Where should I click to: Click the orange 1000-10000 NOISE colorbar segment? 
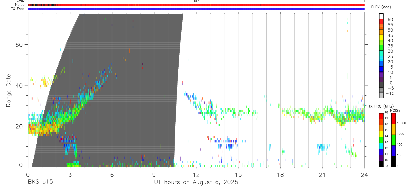click(393, 129)
